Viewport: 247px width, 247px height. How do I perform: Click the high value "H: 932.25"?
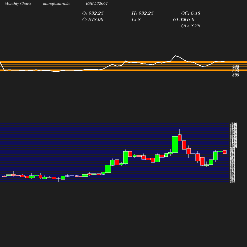point(142,13)
